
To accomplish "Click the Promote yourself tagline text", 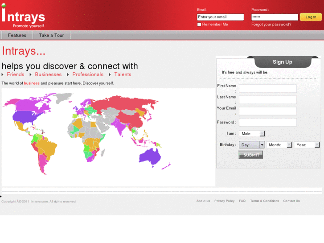I will pos(29,26).
